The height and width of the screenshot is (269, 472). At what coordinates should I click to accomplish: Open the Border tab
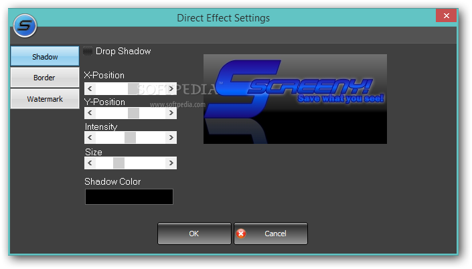tap(45, 78)
